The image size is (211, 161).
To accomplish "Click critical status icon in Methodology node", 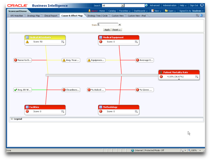I will [x=101, y=111].
